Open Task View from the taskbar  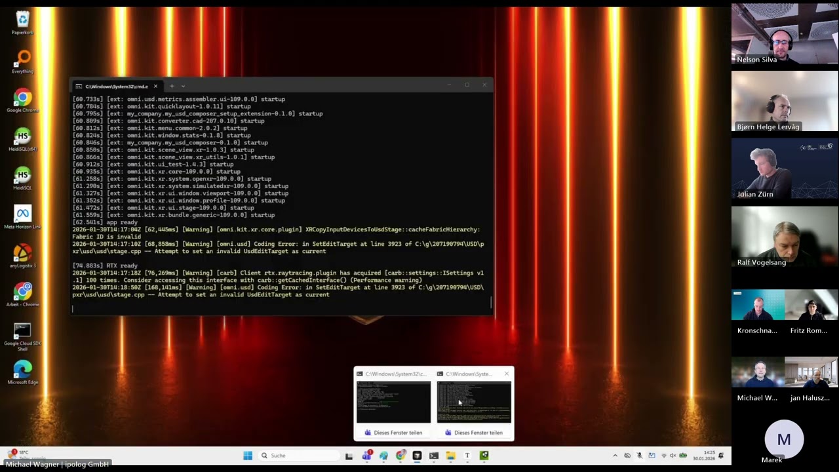349,456
